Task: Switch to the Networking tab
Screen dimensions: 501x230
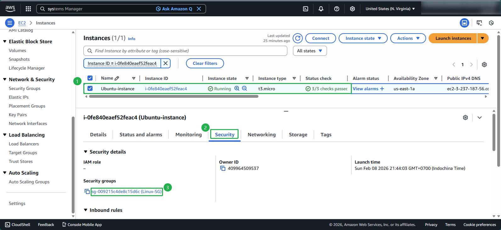Action: (262, 134)
